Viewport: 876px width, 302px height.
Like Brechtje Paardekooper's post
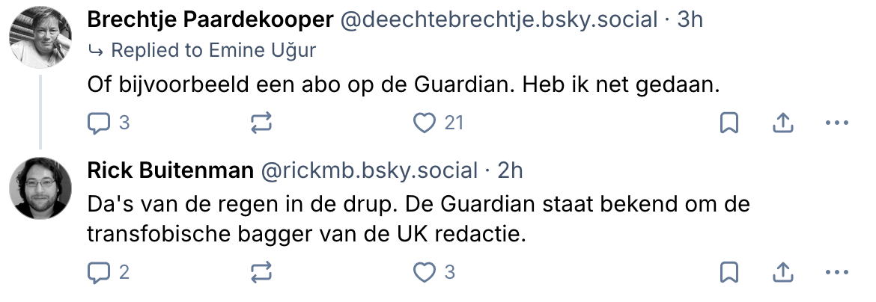click(x=425, y=123)
